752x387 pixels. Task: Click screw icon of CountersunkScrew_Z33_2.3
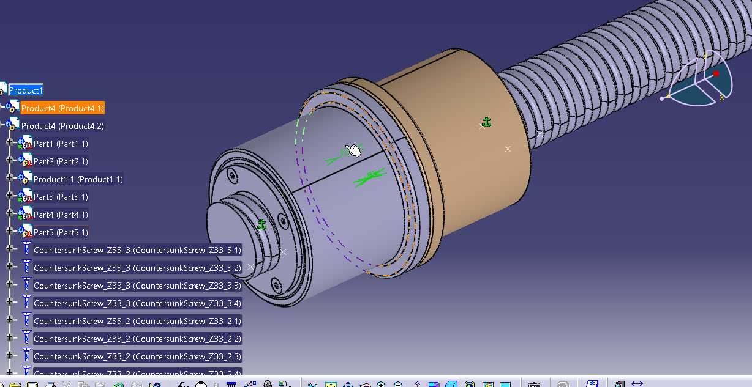coord(26,355)
